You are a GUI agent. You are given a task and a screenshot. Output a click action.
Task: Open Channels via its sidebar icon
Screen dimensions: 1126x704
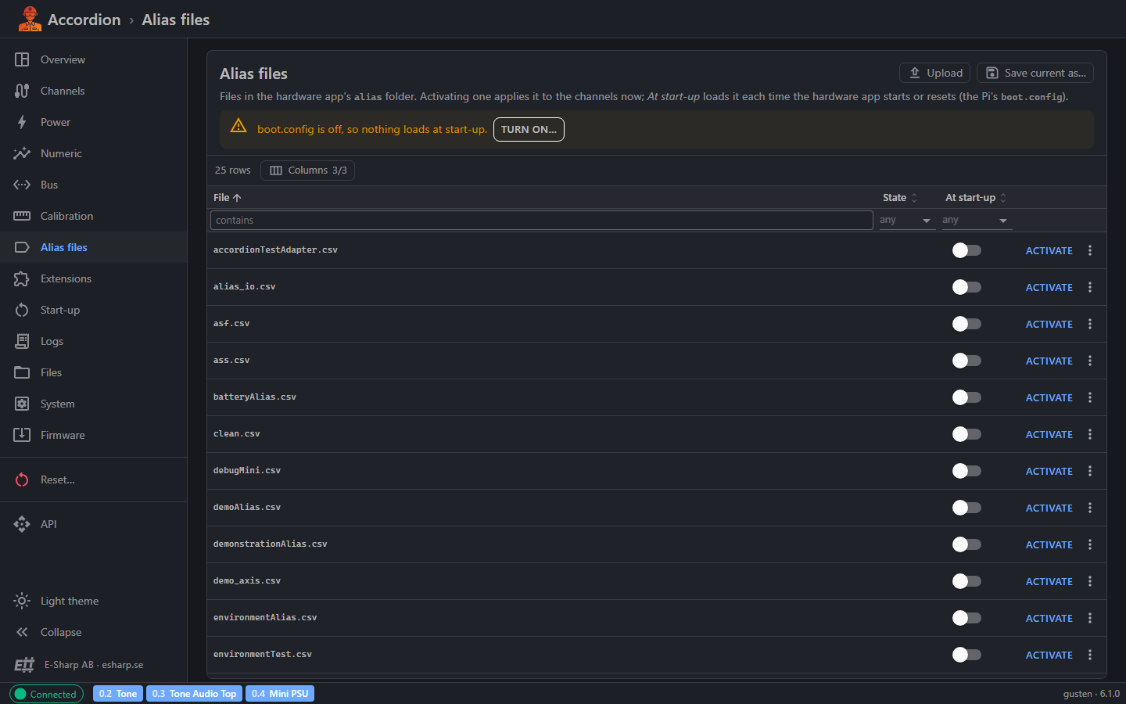pyautogui.click(x=22, y=91)
